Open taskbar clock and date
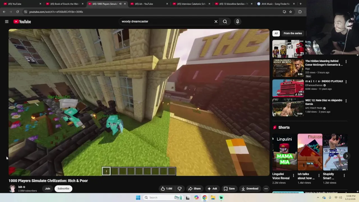359x202 pixels. (x=351, y=198)
